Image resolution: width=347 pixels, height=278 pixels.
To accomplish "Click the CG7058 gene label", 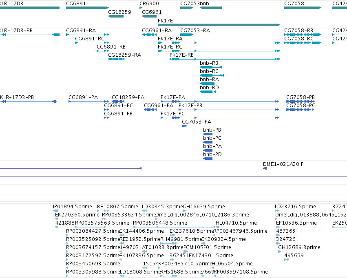I will pos(294,4).
